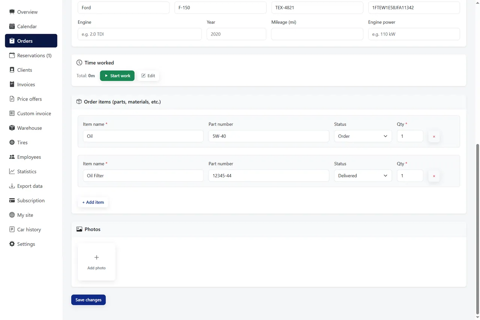Edit the time worked

click(148, 76)
